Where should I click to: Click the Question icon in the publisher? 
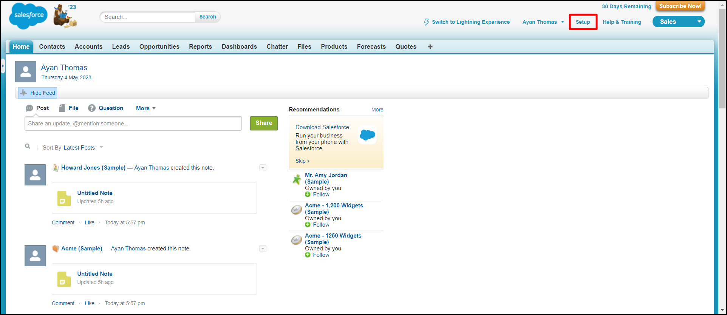[x=92, y=108]
